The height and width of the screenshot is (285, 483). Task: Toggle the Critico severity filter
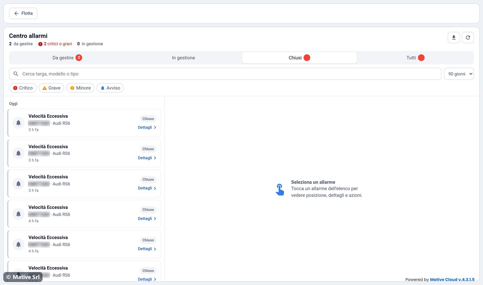tap(23, 88)
